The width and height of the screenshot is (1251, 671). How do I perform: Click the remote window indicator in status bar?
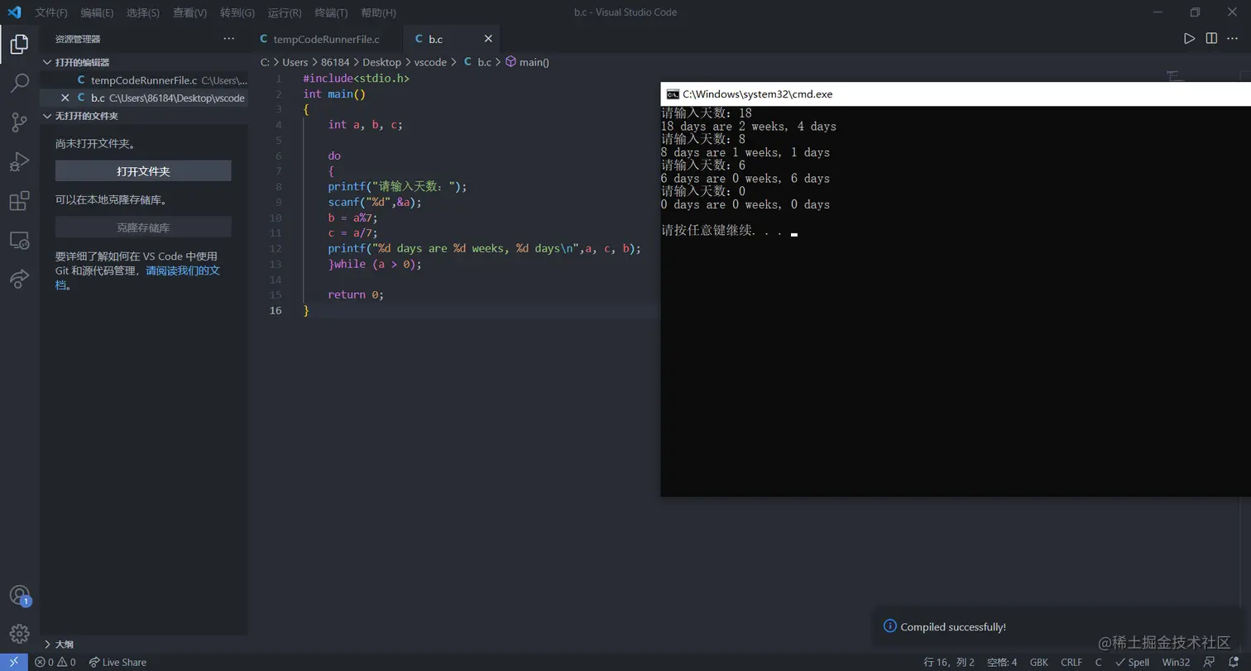tap(14, 662)
